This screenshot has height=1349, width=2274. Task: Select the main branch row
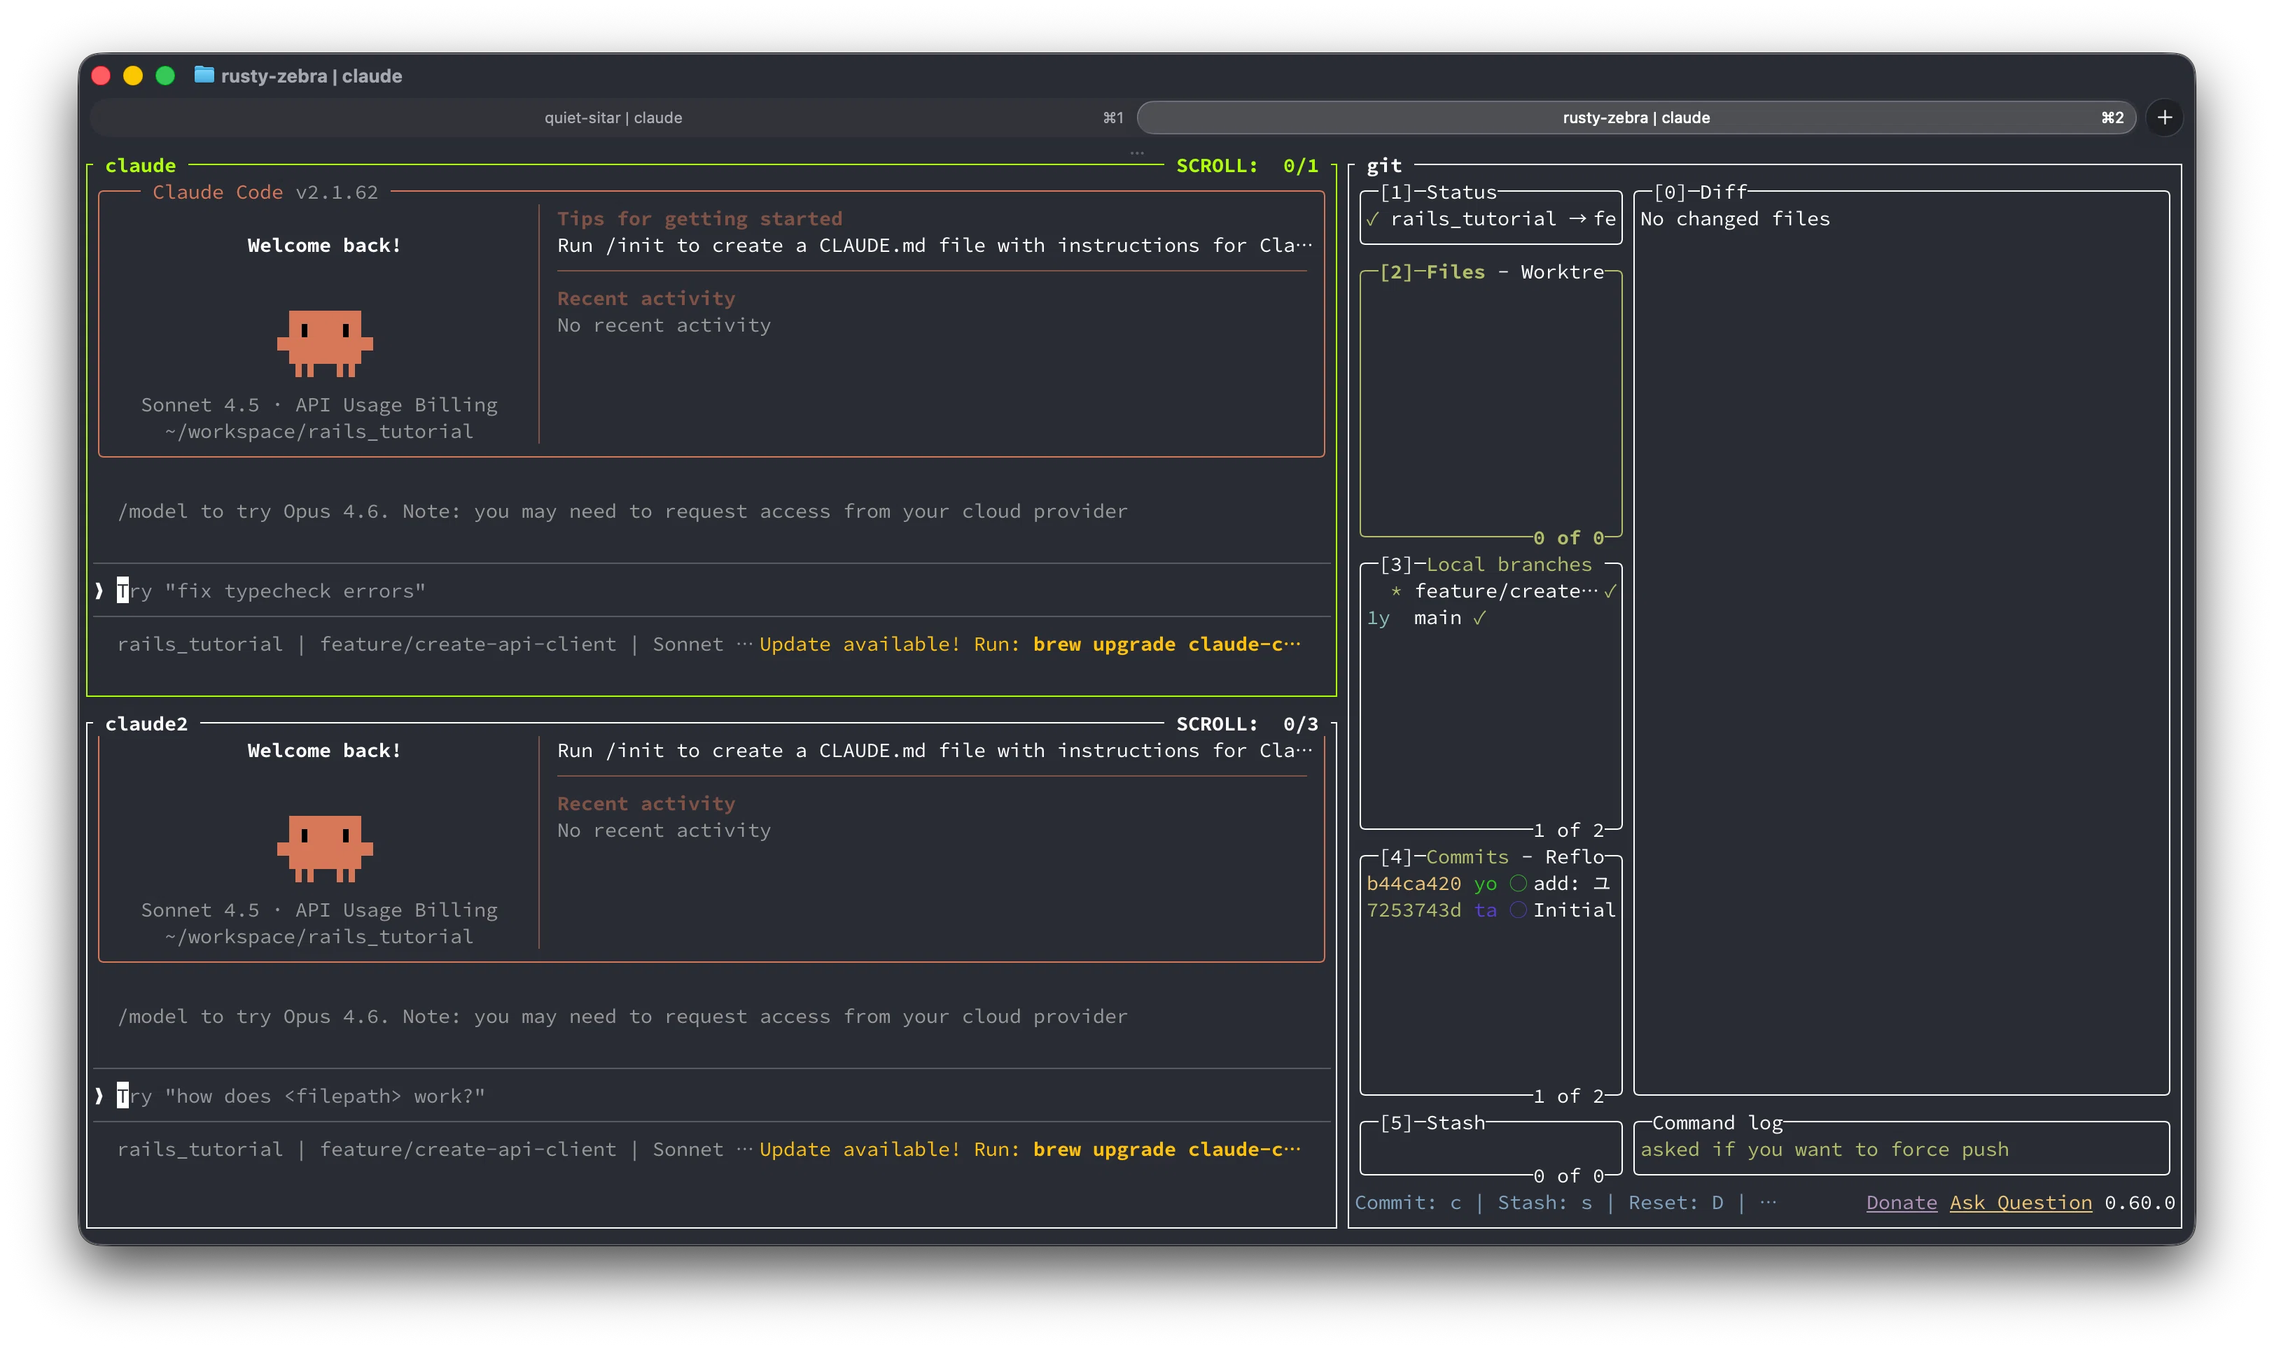tap(1491, 618)
